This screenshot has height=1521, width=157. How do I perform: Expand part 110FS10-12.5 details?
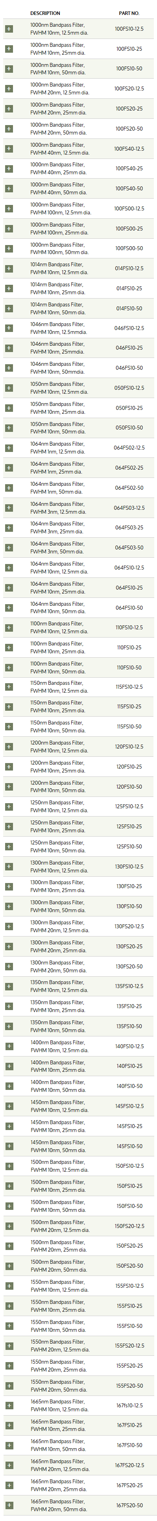point(8,628)
